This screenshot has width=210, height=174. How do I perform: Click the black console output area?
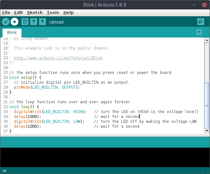[105, 157]
